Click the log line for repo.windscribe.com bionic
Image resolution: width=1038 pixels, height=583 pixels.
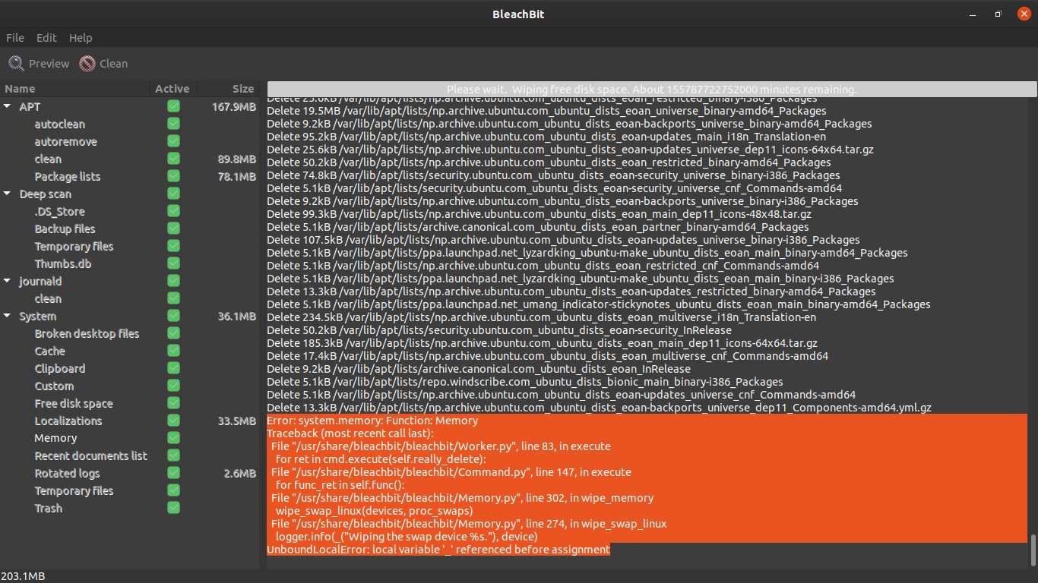(525, 382)
